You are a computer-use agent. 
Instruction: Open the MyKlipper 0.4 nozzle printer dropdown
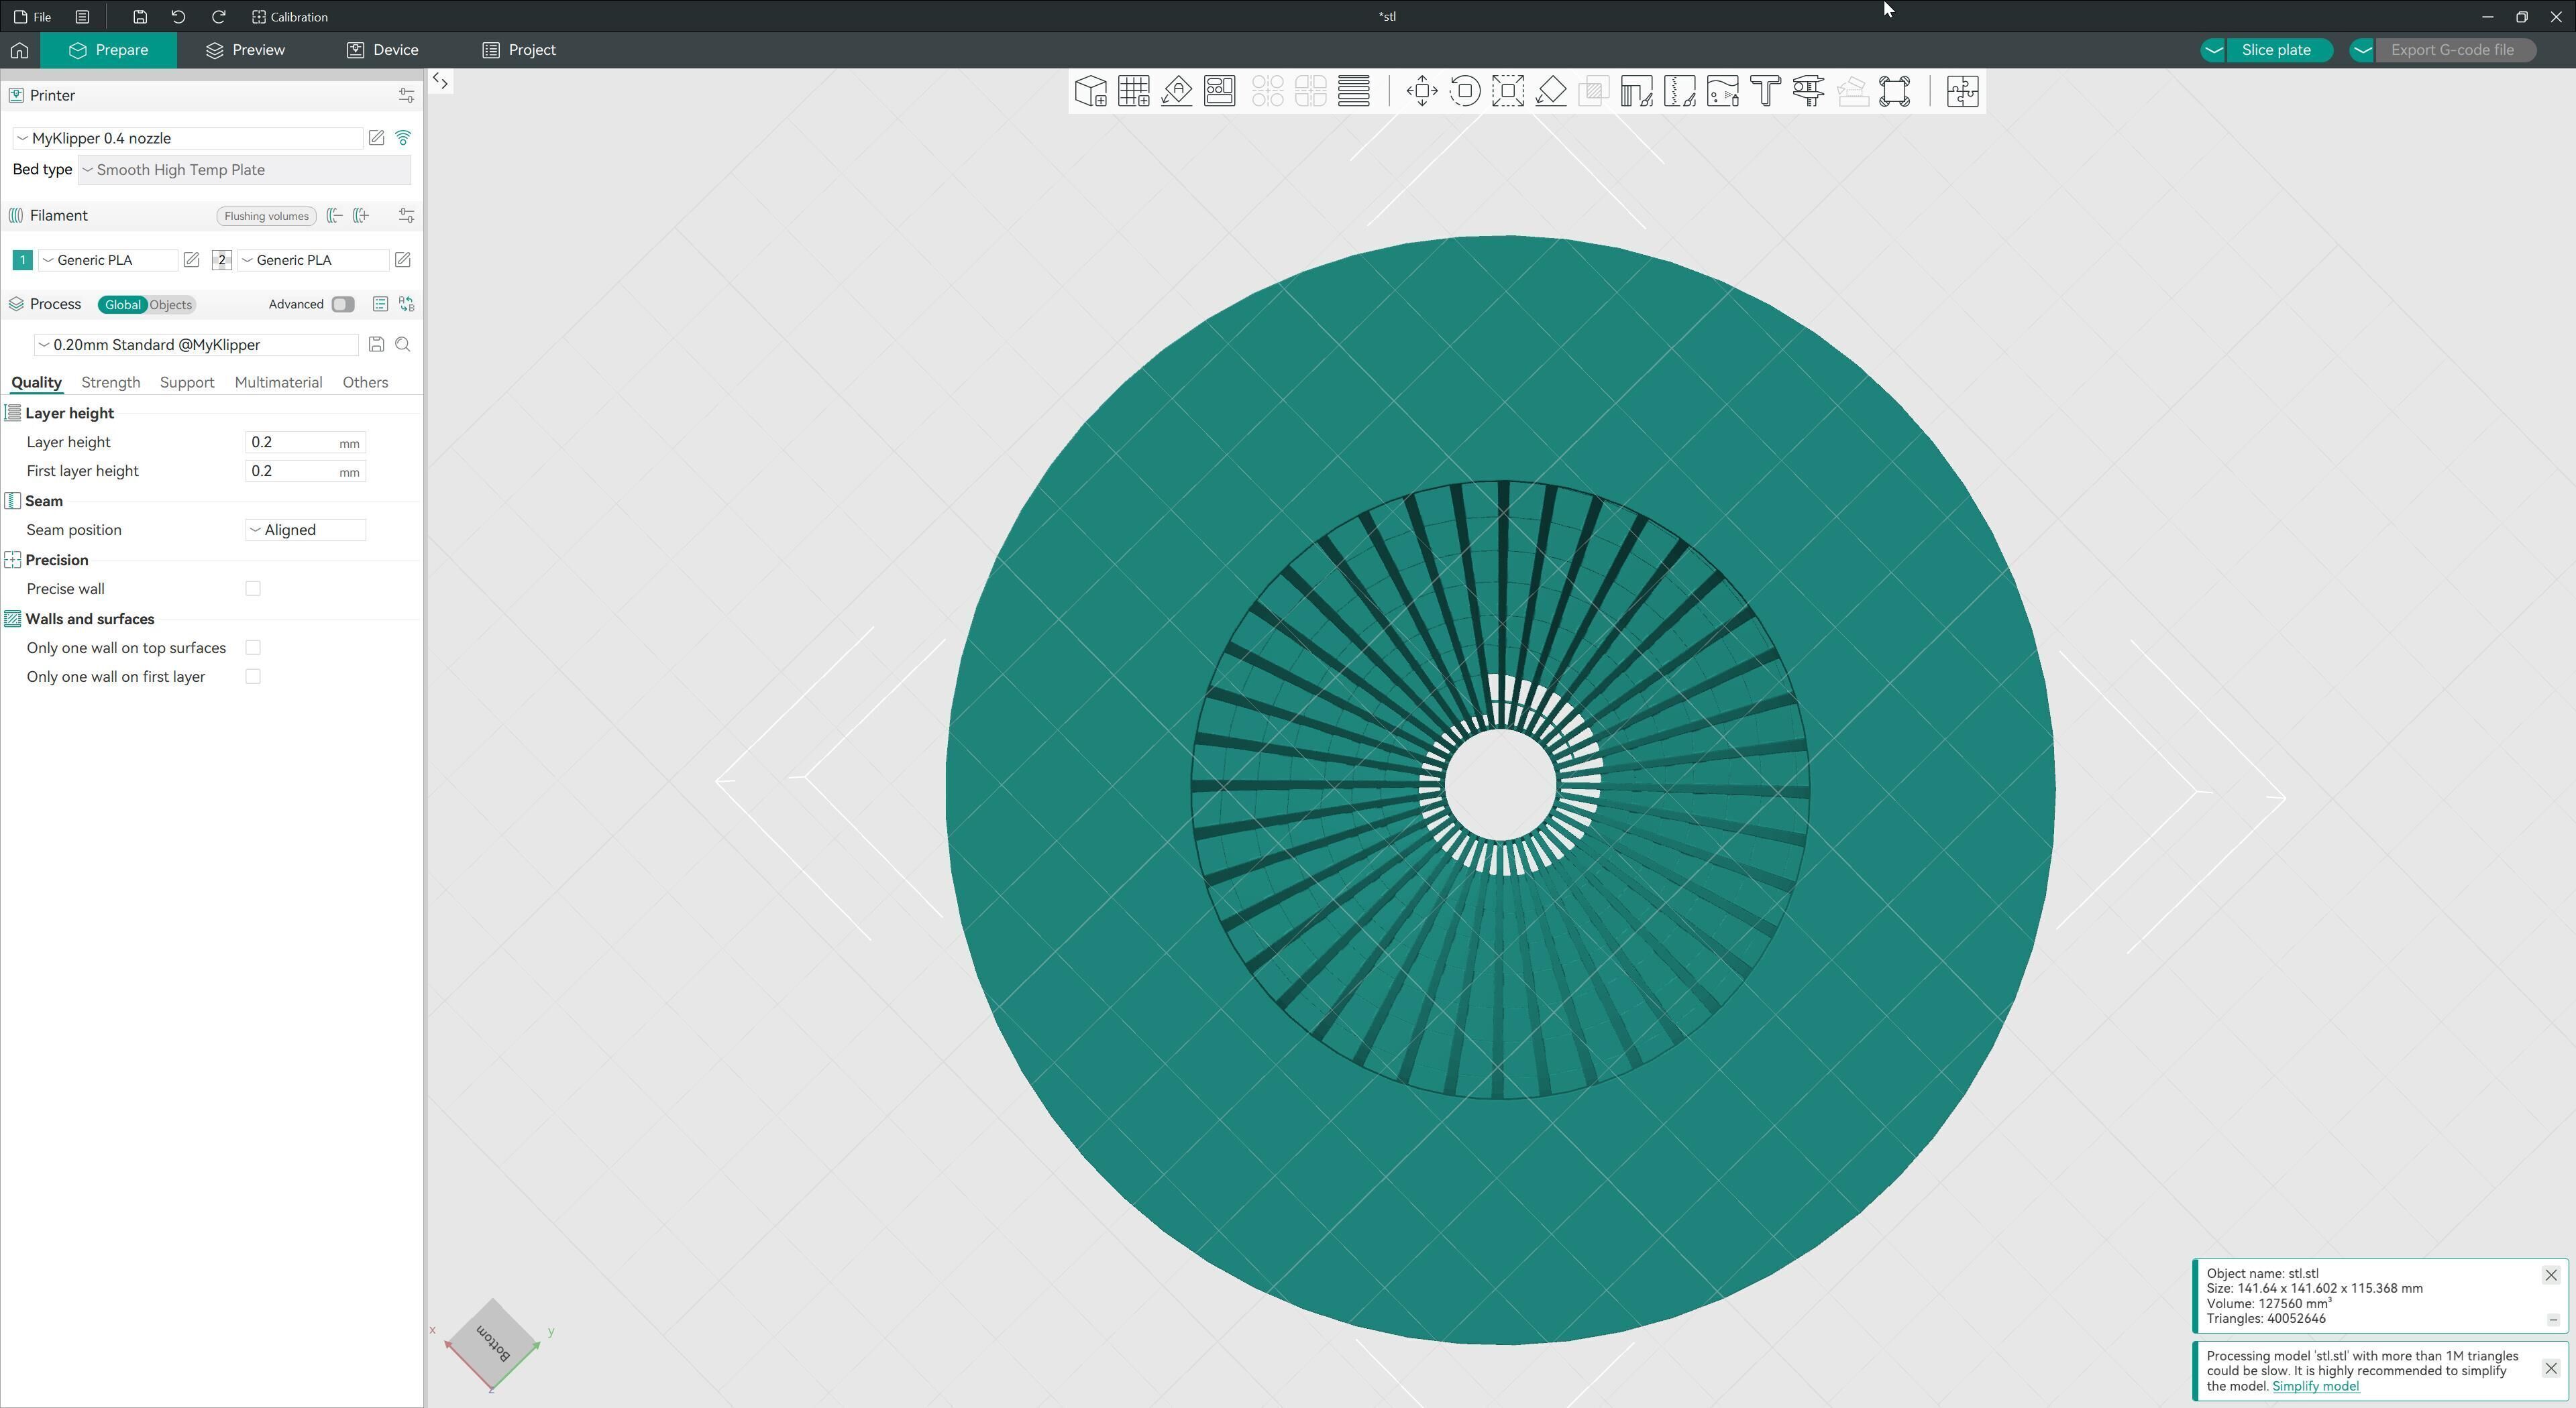click(188, 138)
